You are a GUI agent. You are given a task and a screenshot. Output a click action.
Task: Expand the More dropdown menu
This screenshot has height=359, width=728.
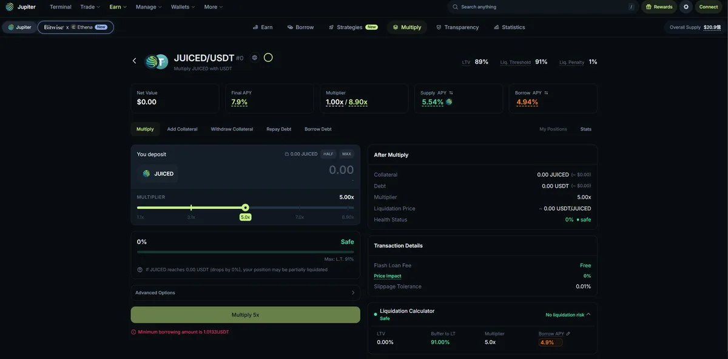coord(214,7)
